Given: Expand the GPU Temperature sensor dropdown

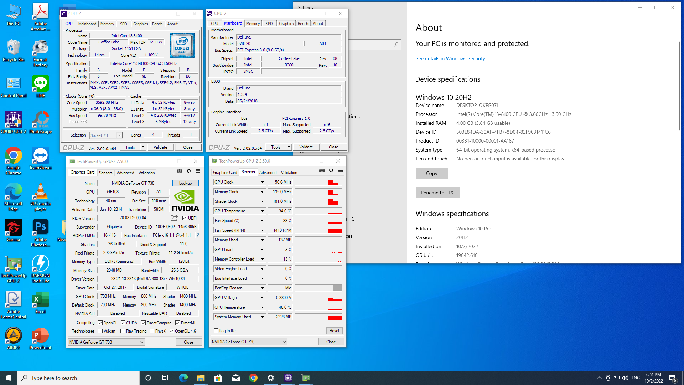Looking at the screenshot, I should click(x=262, y=211).
